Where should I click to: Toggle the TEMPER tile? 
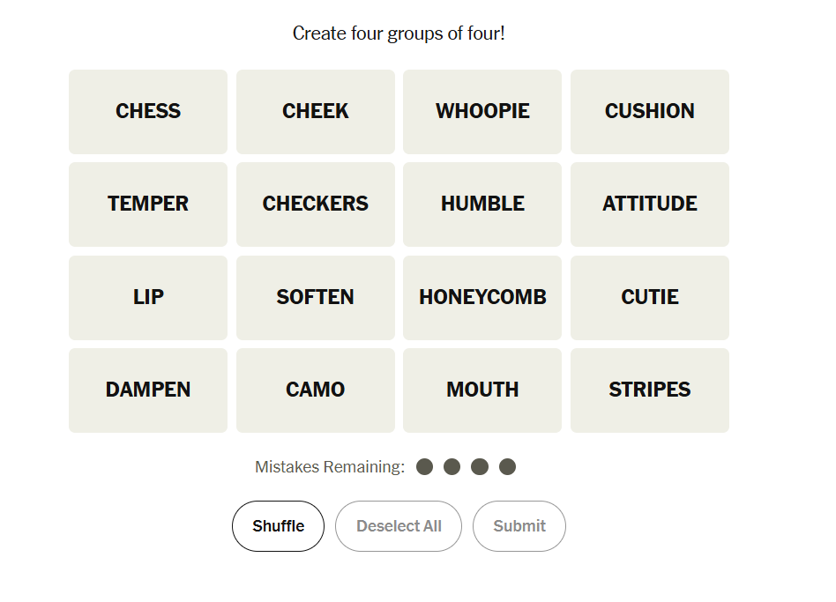(148, 204)
